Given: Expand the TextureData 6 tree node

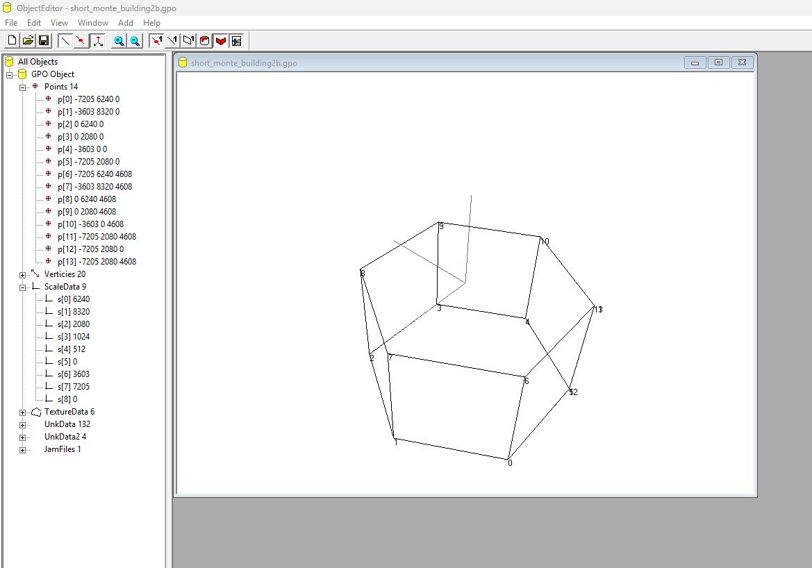Looking at the screenshot, I should tap(22, 412).
